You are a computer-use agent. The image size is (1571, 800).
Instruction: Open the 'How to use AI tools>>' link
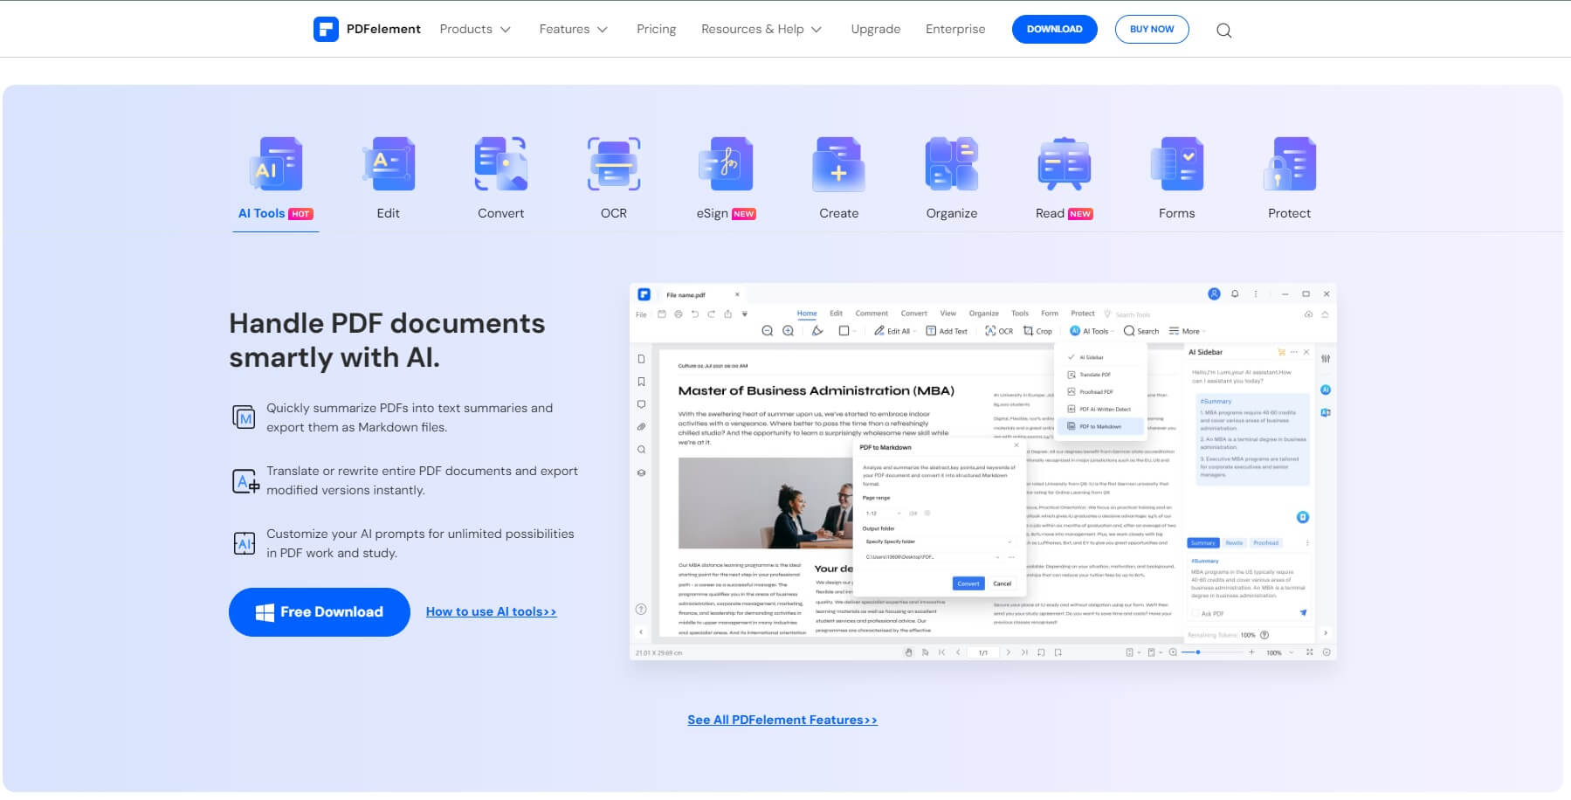(491, 612)
